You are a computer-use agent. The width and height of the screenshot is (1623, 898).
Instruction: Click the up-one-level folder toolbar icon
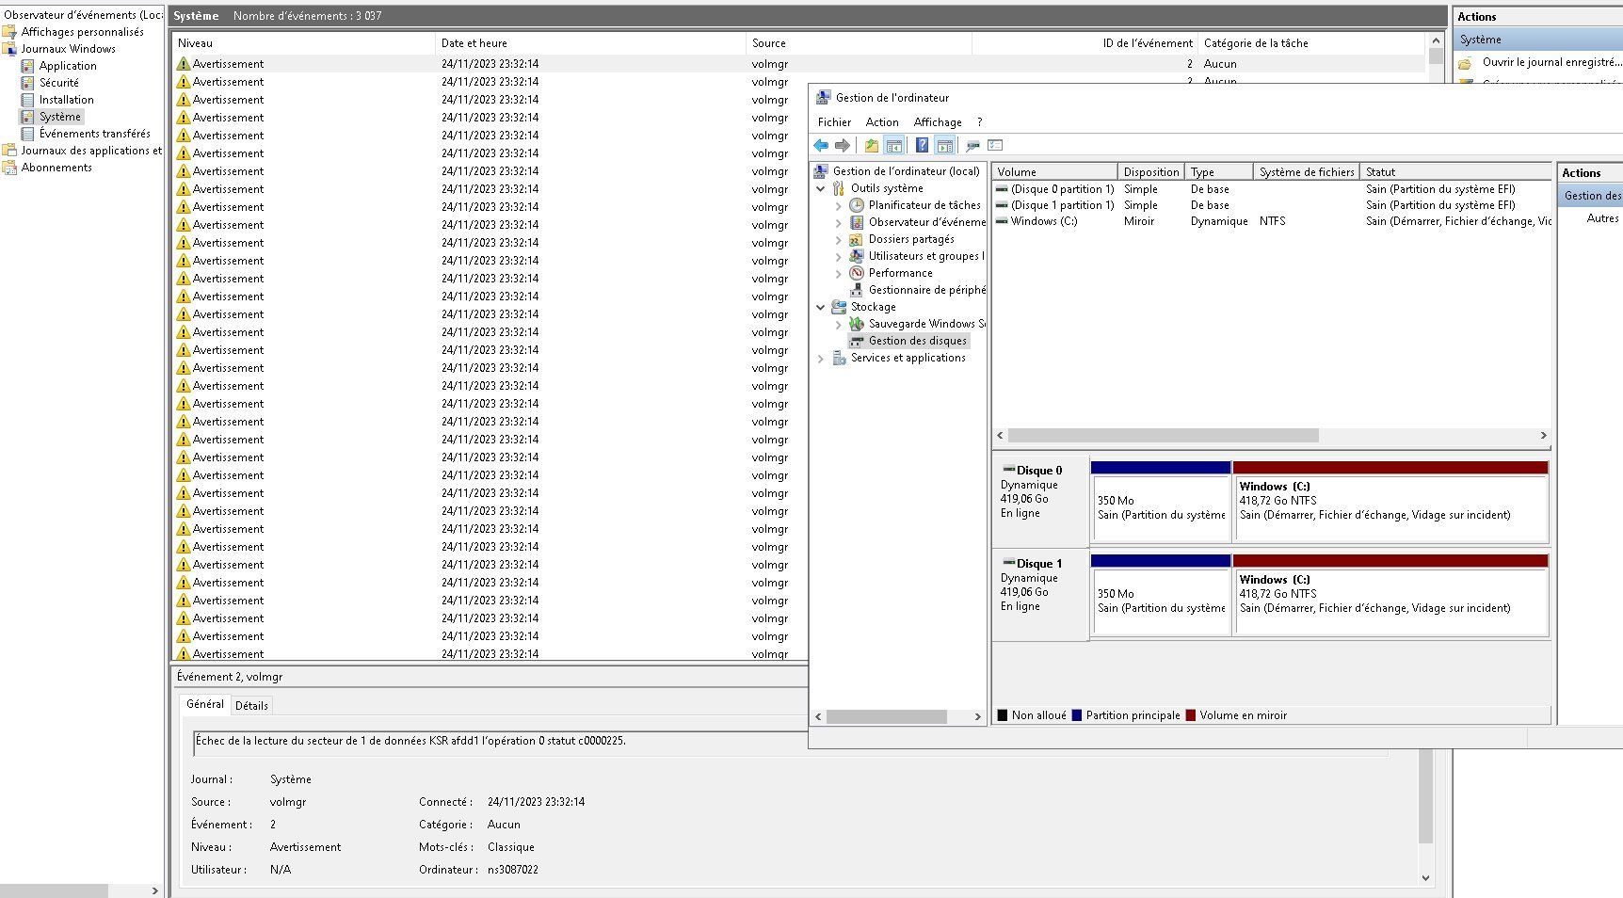coord(871,146)
